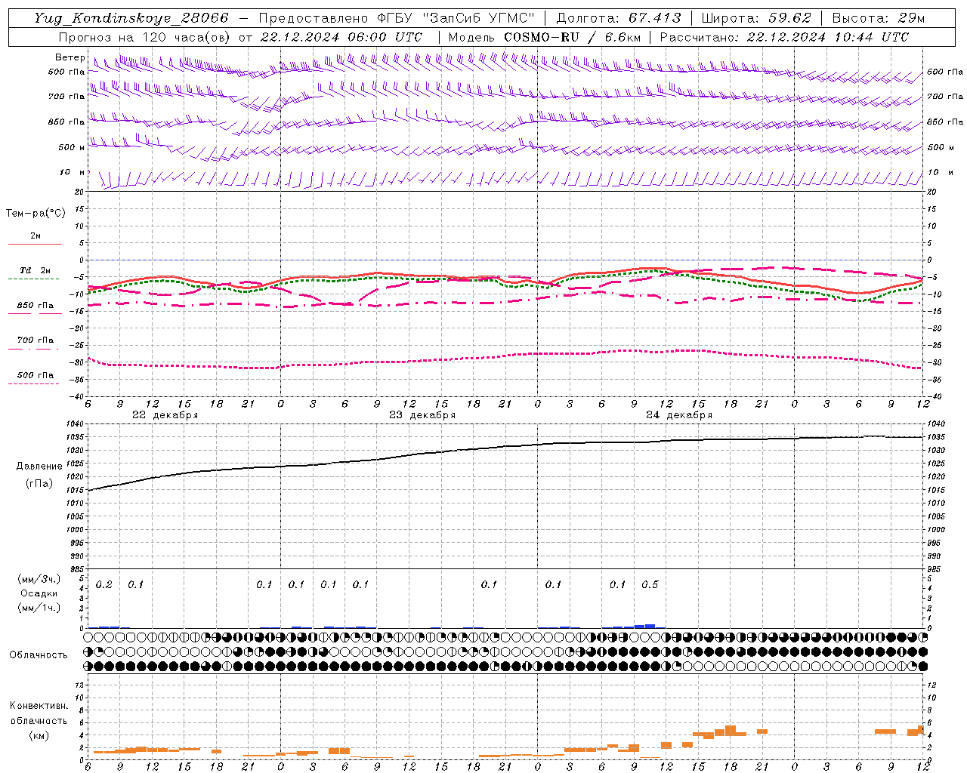Click the station title Yug_Kondinskoye_28066
967x773 pixels.
pyautogui.click(x=131, y=18)
